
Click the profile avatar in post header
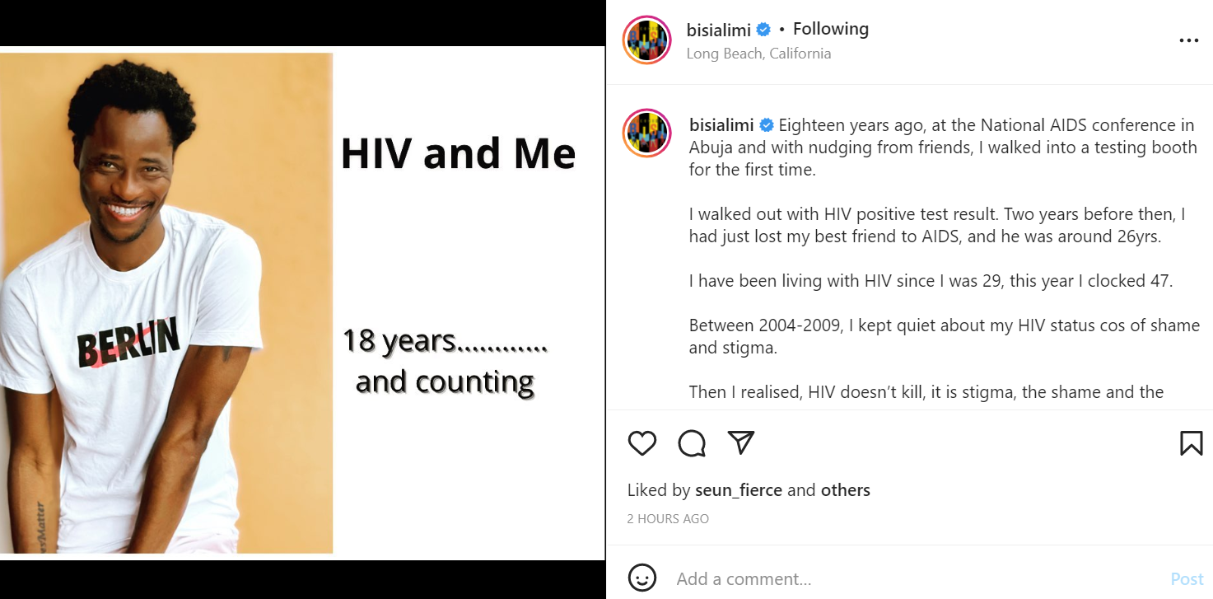tap(647, 40)
